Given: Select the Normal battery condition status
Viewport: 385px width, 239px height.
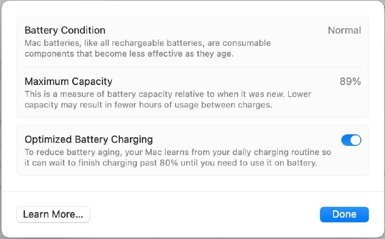Looking at the screenshot, I should [344, 31].
